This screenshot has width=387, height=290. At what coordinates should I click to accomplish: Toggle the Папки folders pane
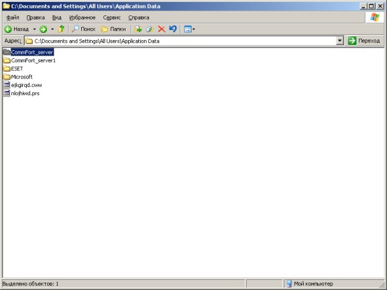point(113,29)
